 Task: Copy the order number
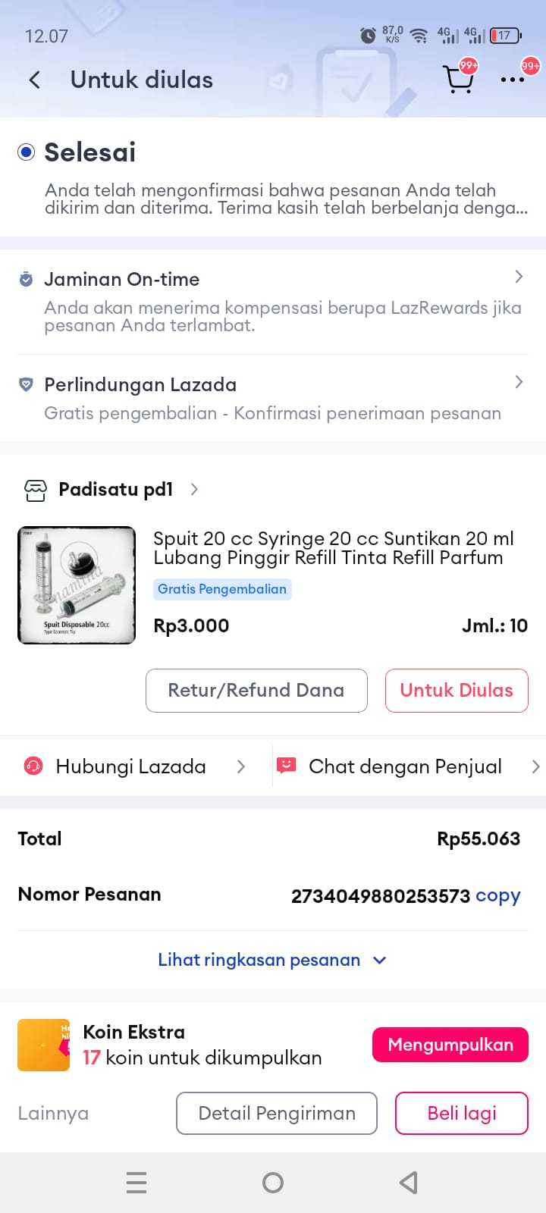[x=497, y=895]
